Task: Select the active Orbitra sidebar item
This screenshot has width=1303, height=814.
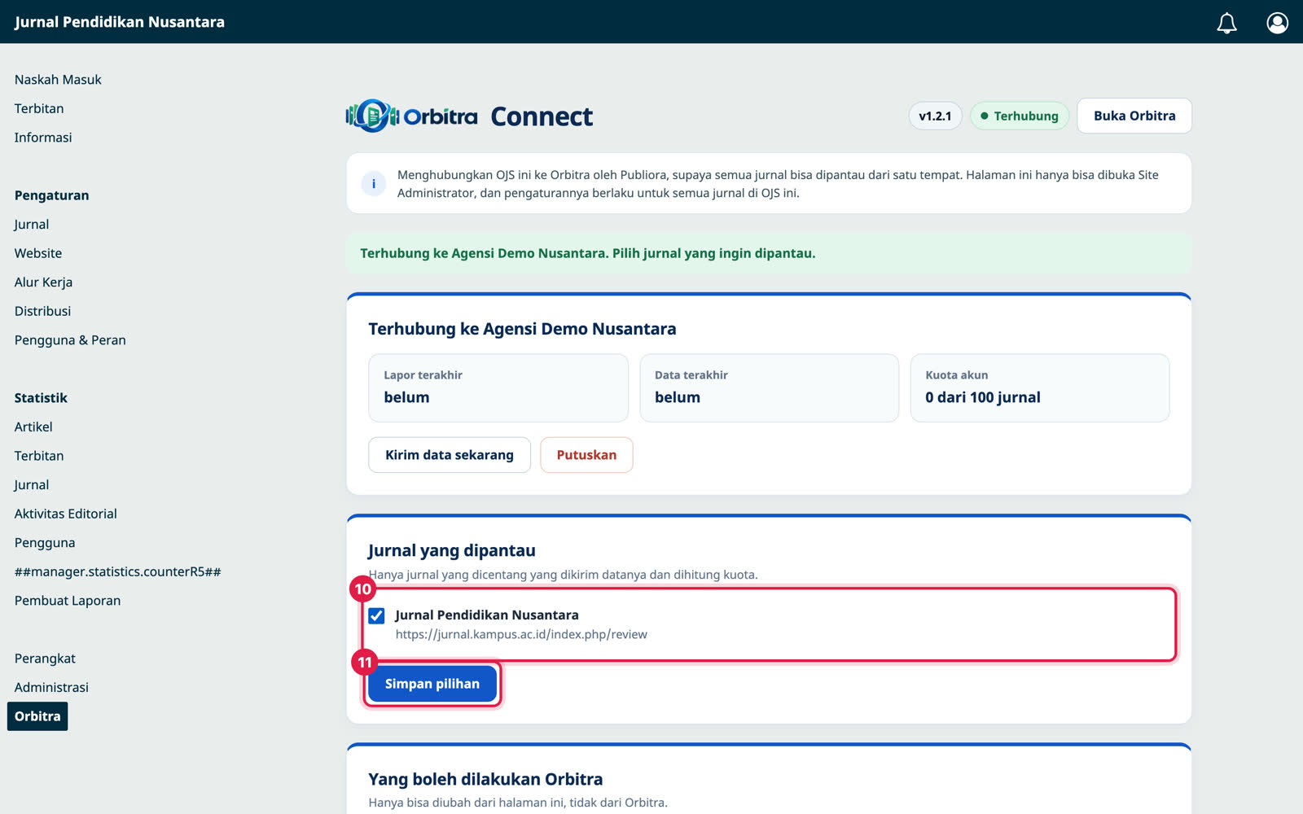Action: coord(37,716)
